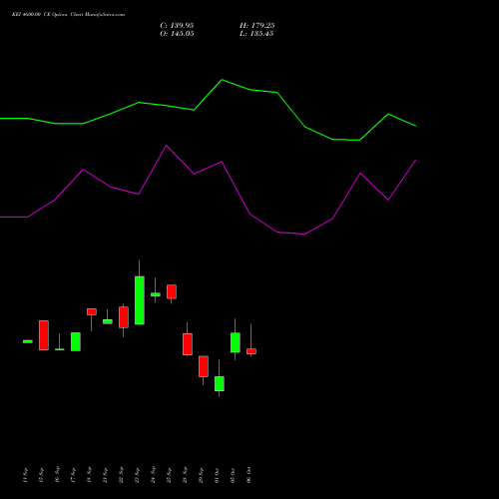Click the '29 Sep' date axis label
The height and width of the screenshot is (499, 499).
(202, 475)
